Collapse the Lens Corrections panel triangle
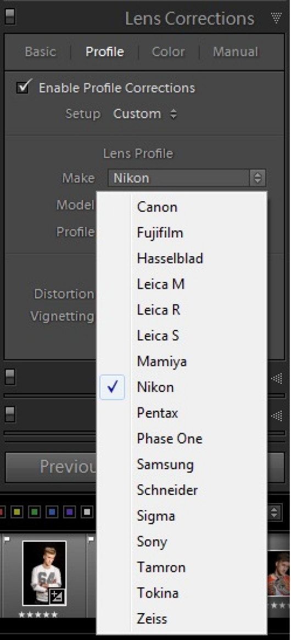 tap(276, 17)
